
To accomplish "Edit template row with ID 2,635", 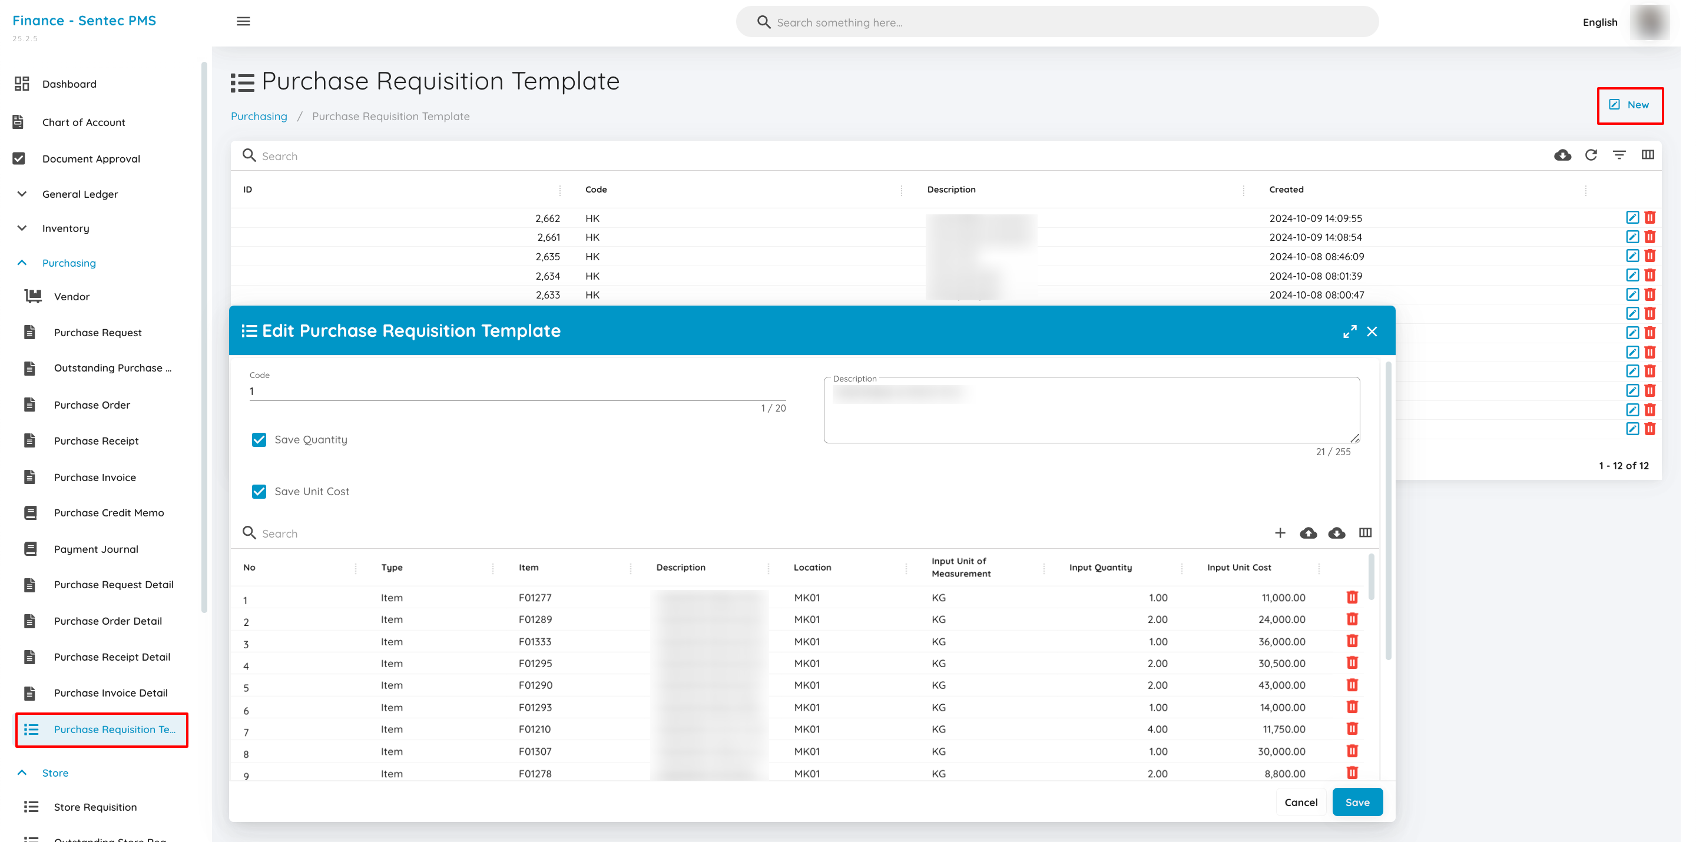I will (1632, 256).
